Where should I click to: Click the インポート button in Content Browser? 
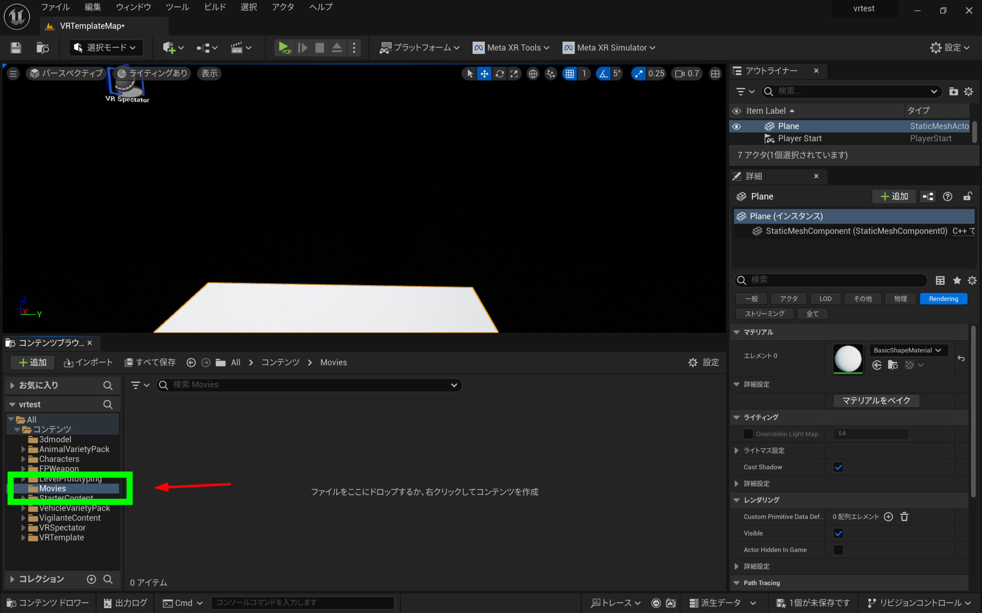click(88, 362)
